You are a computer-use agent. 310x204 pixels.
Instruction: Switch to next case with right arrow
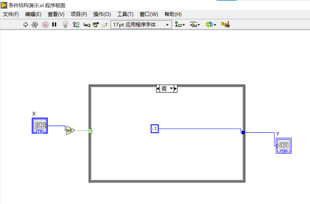coord(175,89)
